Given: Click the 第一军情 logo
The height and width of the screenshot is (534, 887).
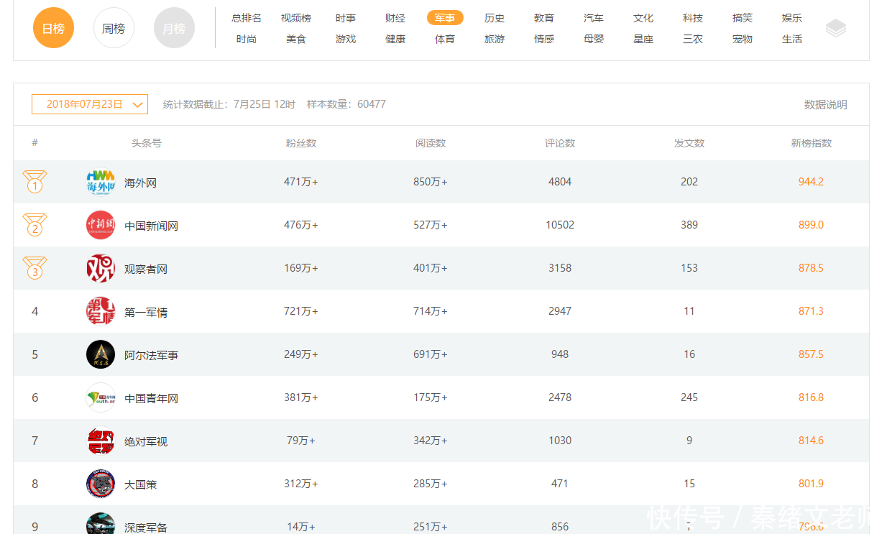Looking at the screenshot, I should tap(101, 311).
